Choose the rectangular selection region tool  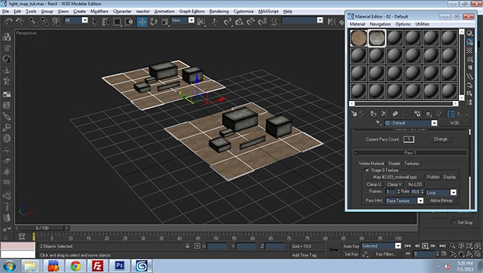[117, 21]
